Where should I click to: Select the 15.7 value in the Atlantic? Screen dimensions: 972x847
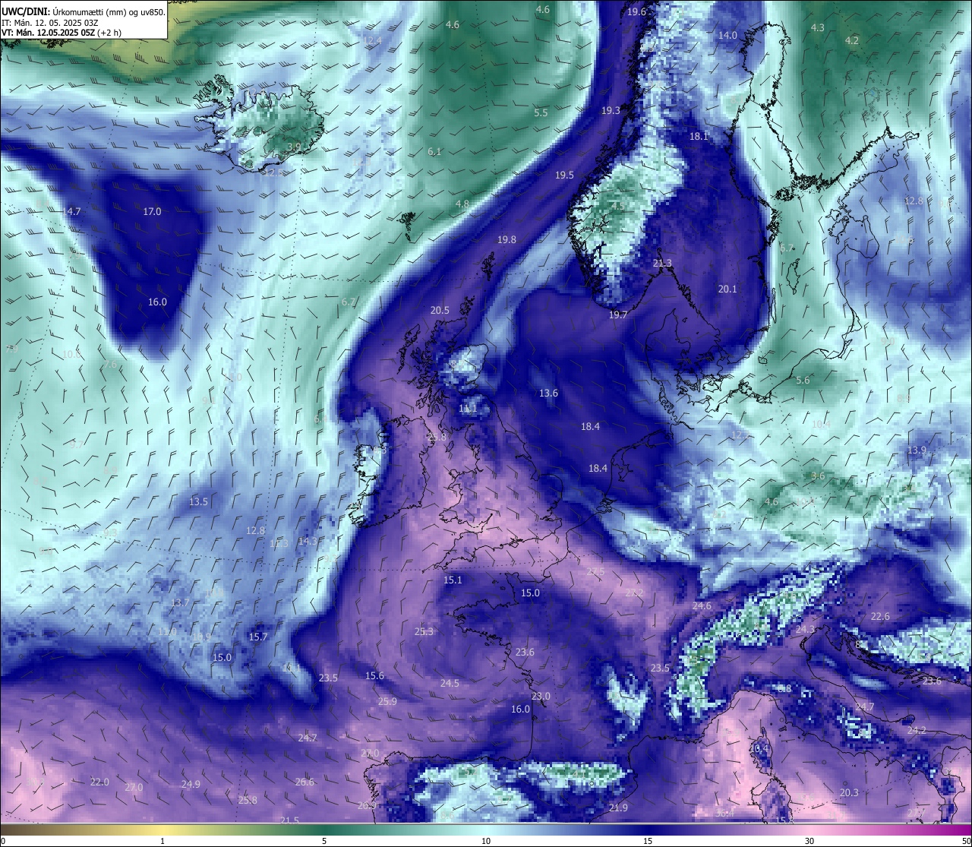(x=258, y=637)
